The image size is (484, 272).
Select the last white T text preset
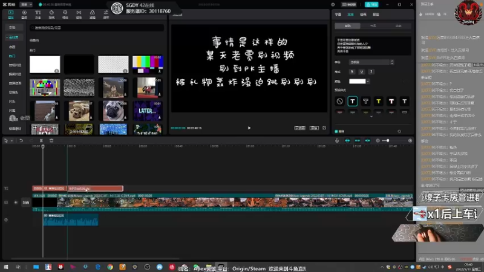[x=404, y=101]
